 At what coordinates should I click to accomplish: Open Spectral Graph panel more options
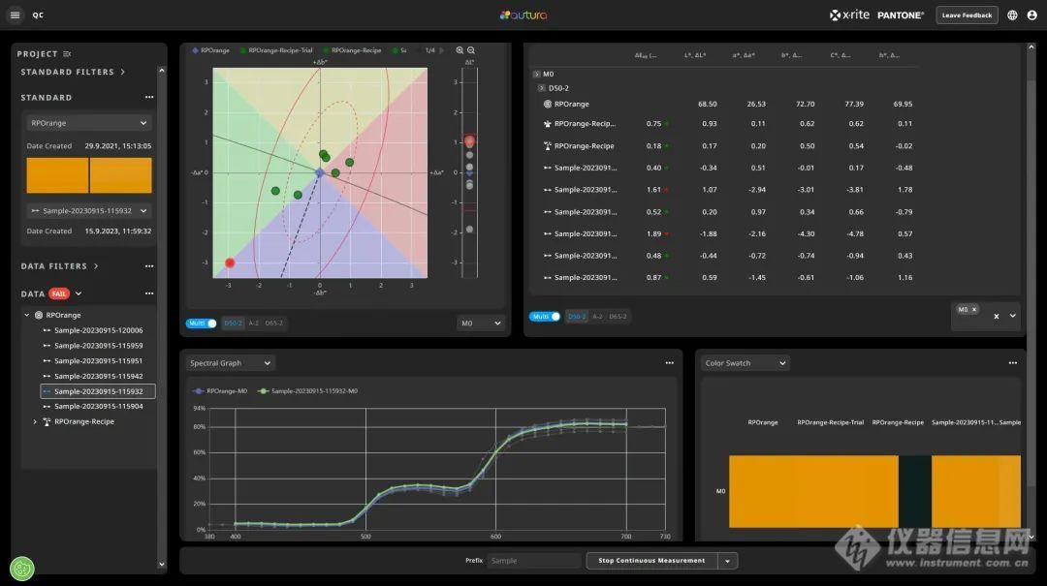pyautogui.click(x=669, y=363)
